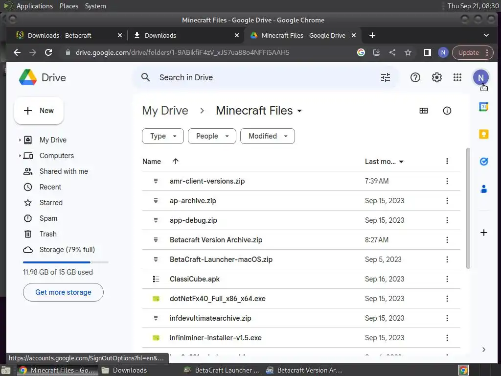Click Get more storage button
The image size is (501, 376).
(x=63, y=292)
